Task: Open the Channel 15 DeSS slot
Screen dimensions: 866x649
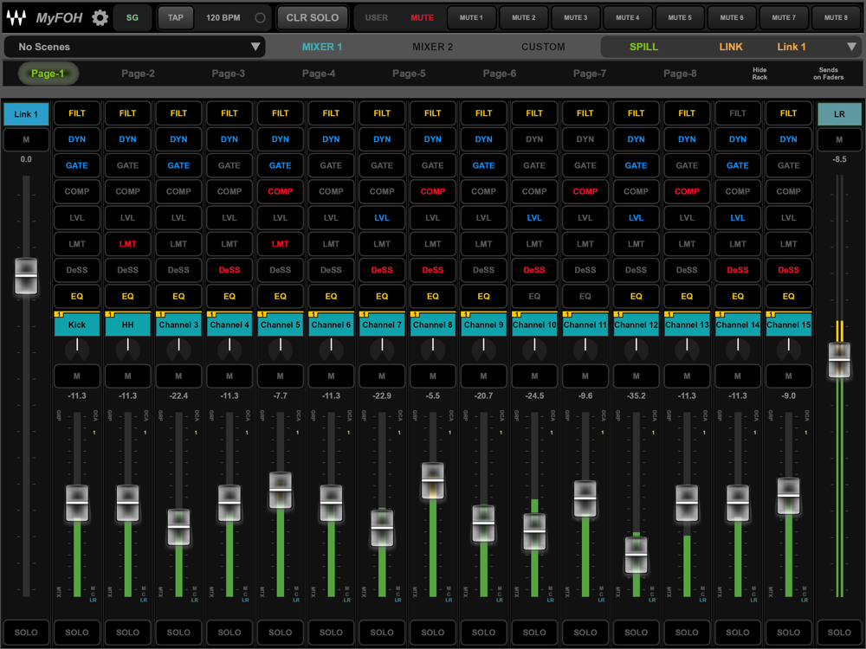Action: 788,270
